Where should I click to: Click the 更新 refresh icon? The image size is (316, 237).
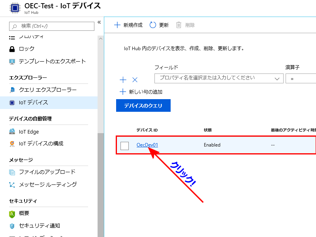[153, 25]
